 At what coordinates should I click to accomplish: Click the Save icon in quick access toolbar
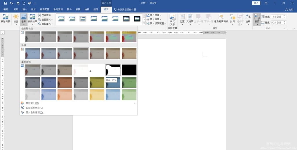[x=6, y=3]
